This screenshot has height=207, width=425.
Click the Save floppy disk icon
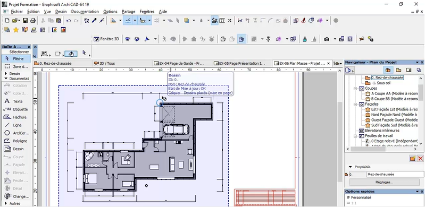(25, 20)
